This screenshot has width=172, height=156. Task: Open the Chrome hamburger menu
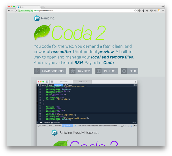163,11
